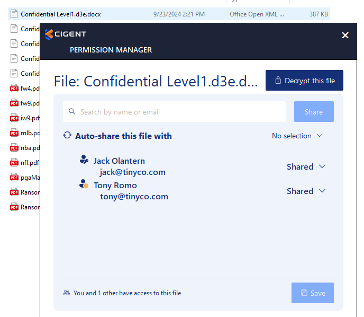This screenshot has width=364, height=317.
Task: Click tony@tinyco.com email text
Action: point(134,197)
